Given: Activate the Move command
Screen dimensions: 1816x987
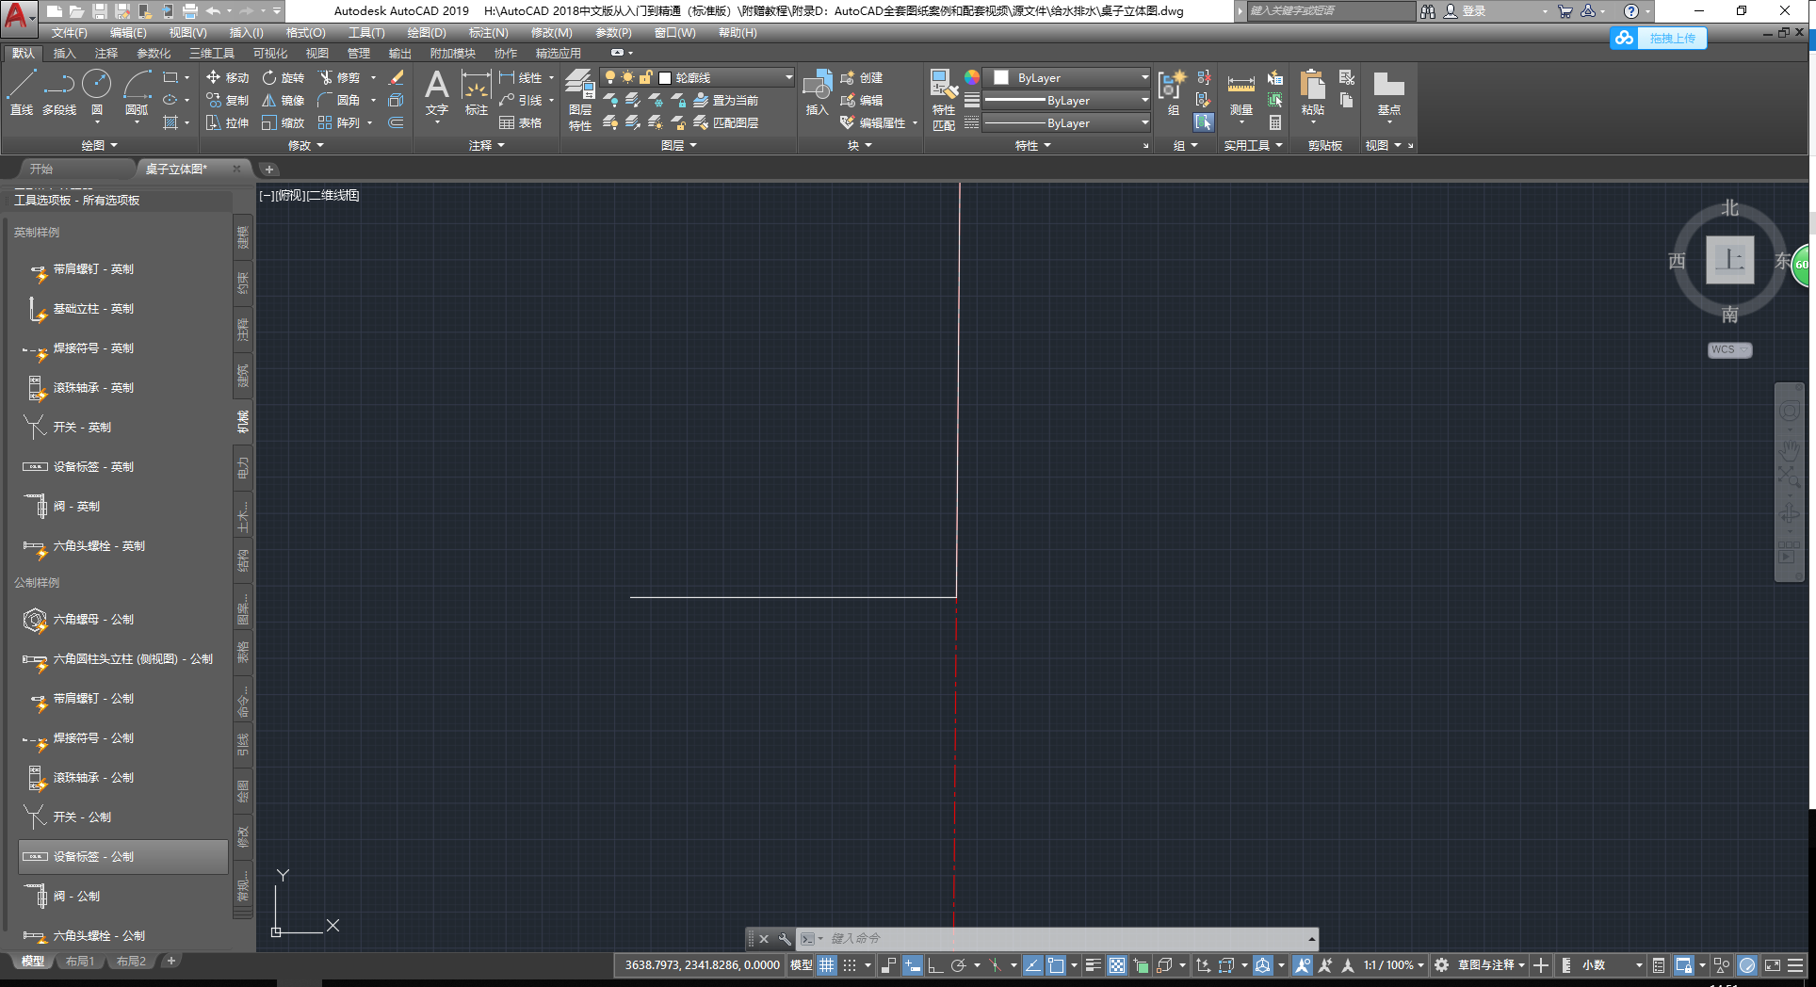Looking at the screenshot, I should [x=227, y=77].
